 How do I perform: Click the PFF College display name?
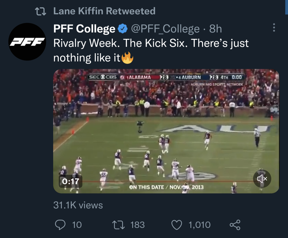pos(84,29)
